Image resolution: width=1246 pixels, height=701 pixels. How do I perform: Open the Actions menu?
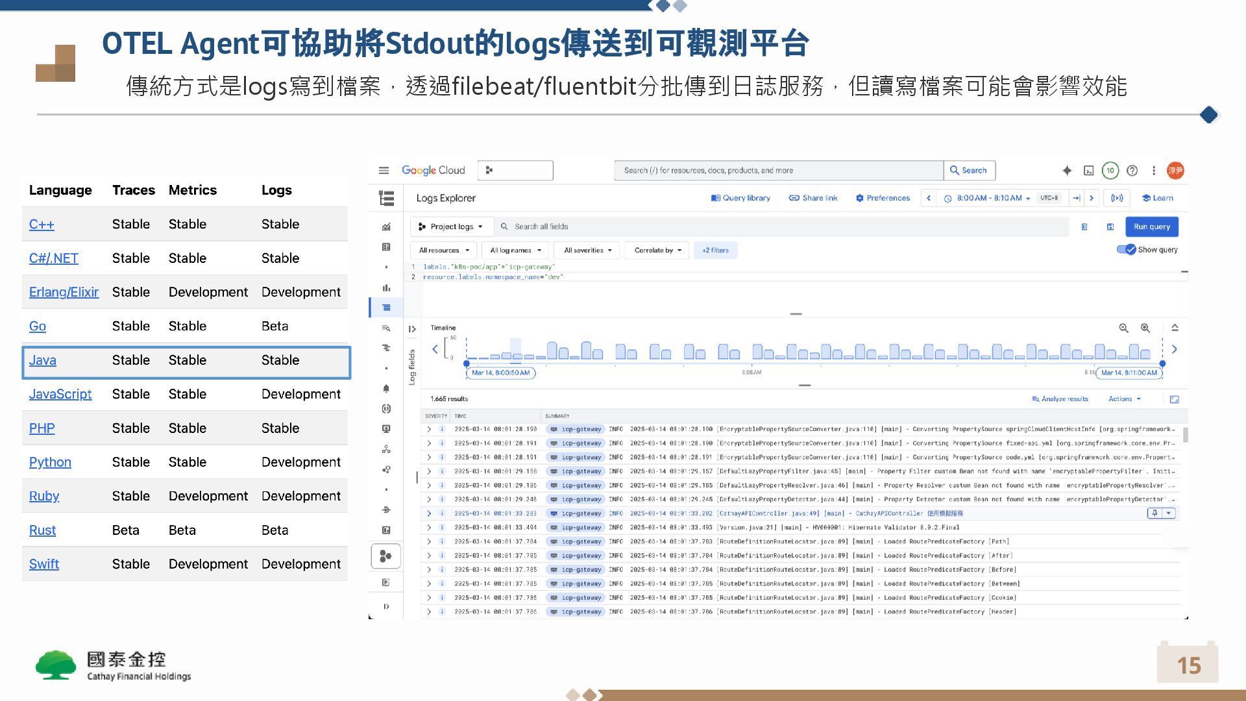[1124, 399]
